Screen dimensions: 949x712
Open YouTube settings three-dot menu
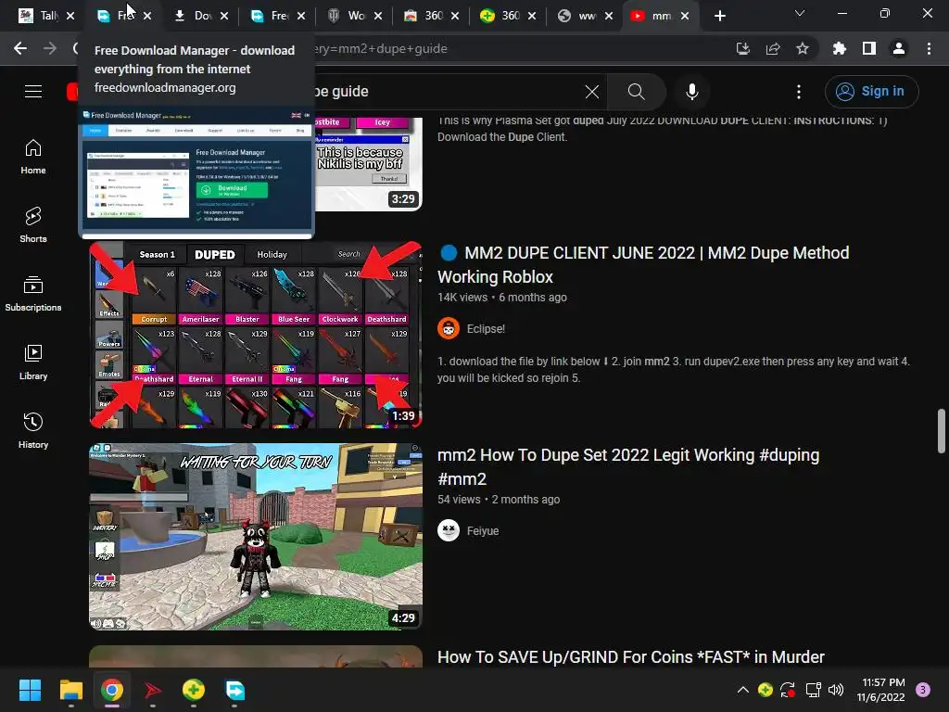[x=799, y=92]
